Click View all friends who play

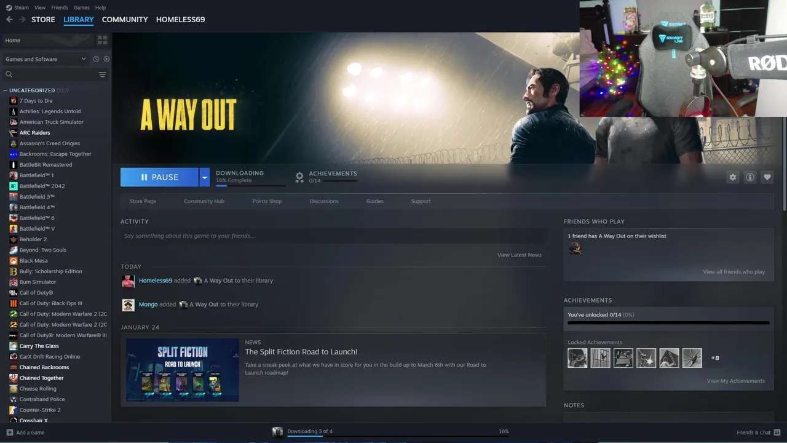[734, 272]
